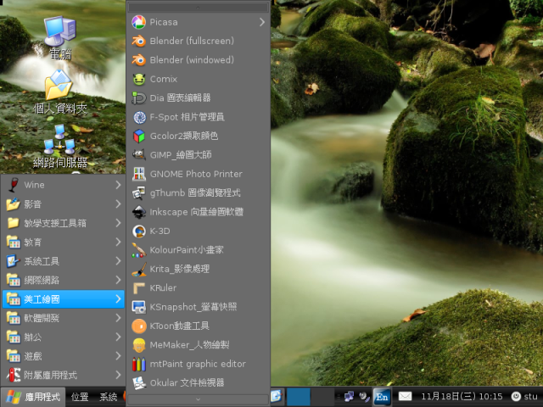Expand the 教育 submenu arrow
The height and width of the screenshot is (407, 543).
[118, 242]
